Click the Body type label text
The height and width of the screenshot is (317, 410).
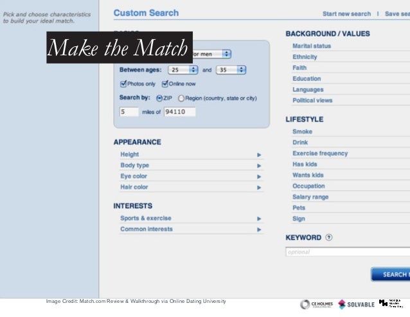tap(134, 165)
